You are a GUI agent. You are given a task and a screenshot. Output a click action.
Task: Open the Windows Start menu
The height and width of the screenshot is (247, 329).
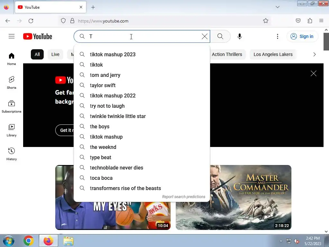click(9, 241)
